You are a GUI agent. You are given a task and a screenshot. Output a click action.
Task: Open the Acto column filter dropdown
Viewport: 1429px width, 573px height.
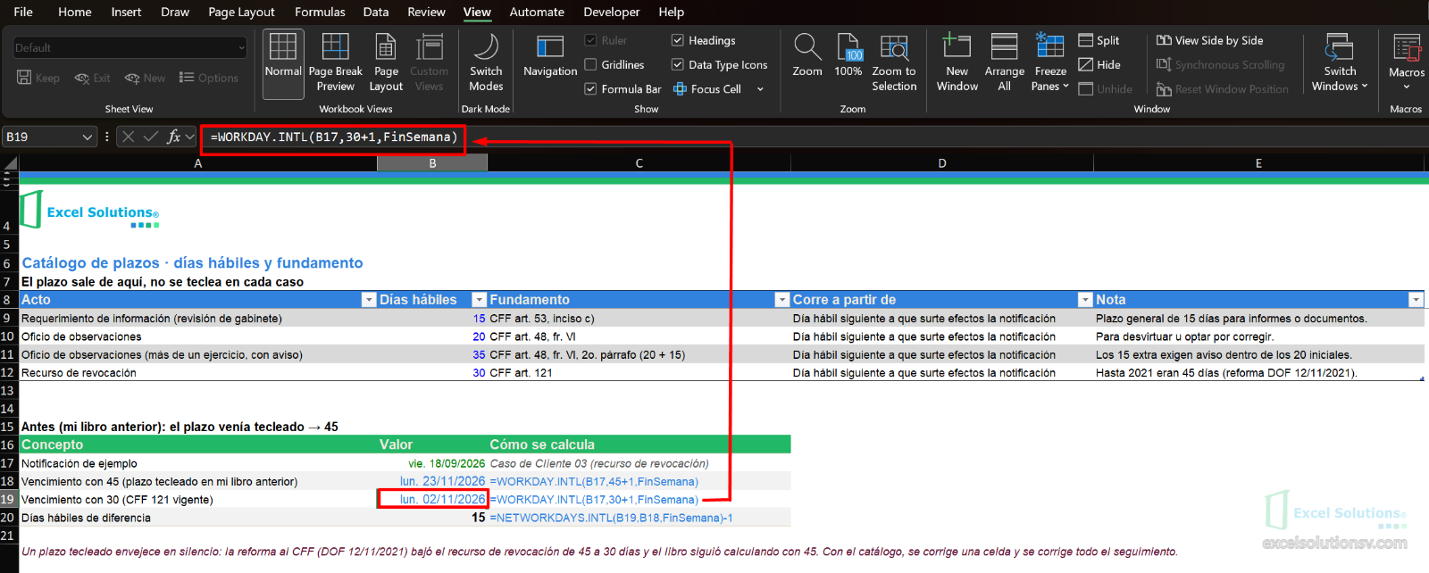(369, 300)
